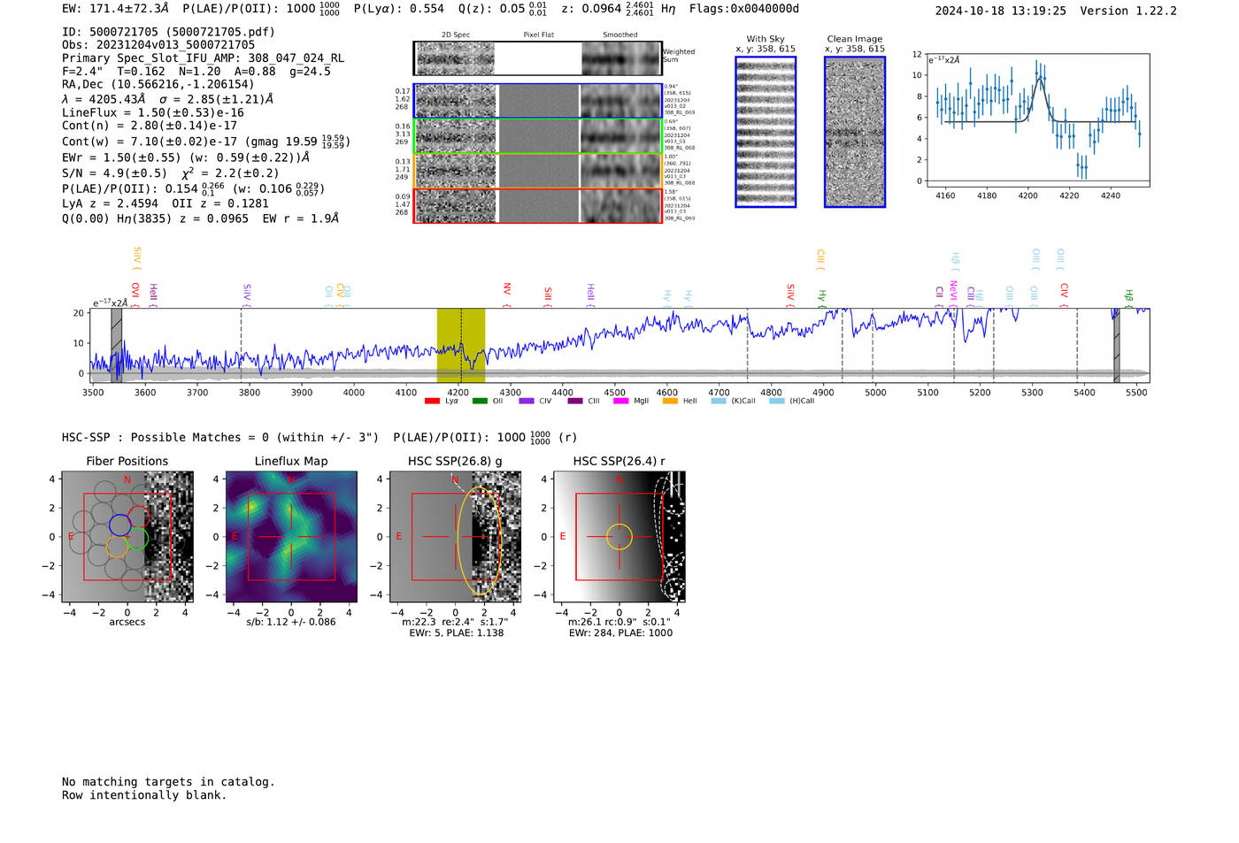Select the ID: 5000721705 line
This screenshot has width=1239, height=843.
point(168,32)
